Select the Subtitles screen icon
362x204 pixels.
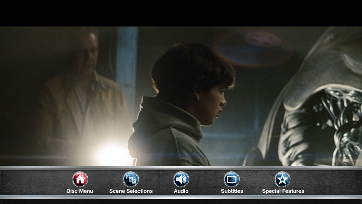point(232,179)
